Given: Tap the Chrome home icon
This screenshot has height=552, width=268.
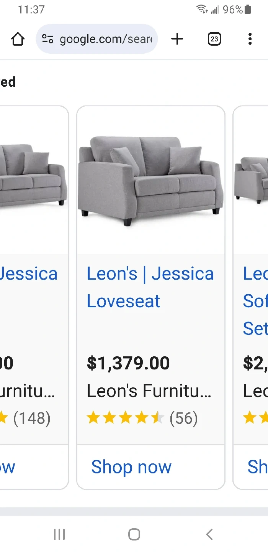Looking at the screenshot, I should click(x=18, y=39).
